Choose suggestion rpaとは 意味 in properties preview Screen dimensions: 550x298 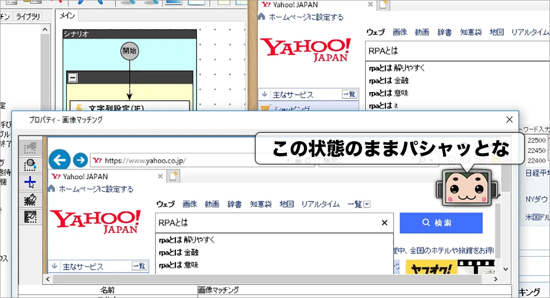pos(179,265)
